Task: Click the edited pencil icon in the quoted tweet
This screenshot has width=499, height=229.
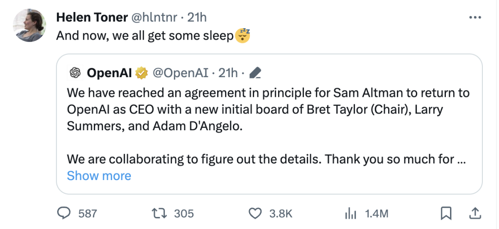Action: coord(255,72)
